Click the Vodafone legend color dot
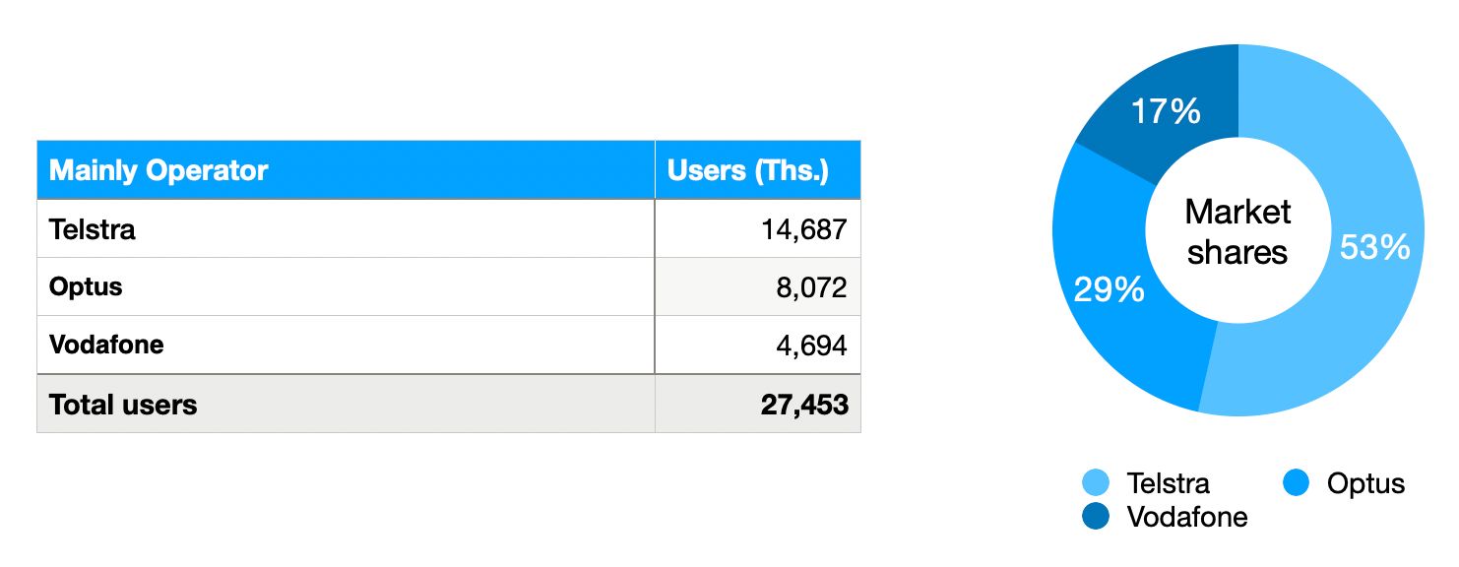The image size is (1459, 567). click(1096, 516)
